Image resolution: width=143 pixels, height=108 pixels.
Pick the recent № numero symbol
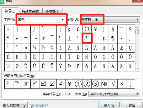click(104, 84)
